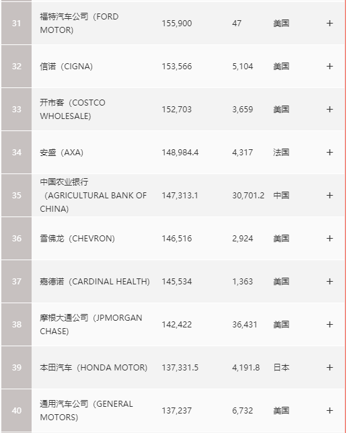
Task: Expand Agricultural Bank of China plus icon
Action: (330, 196)
